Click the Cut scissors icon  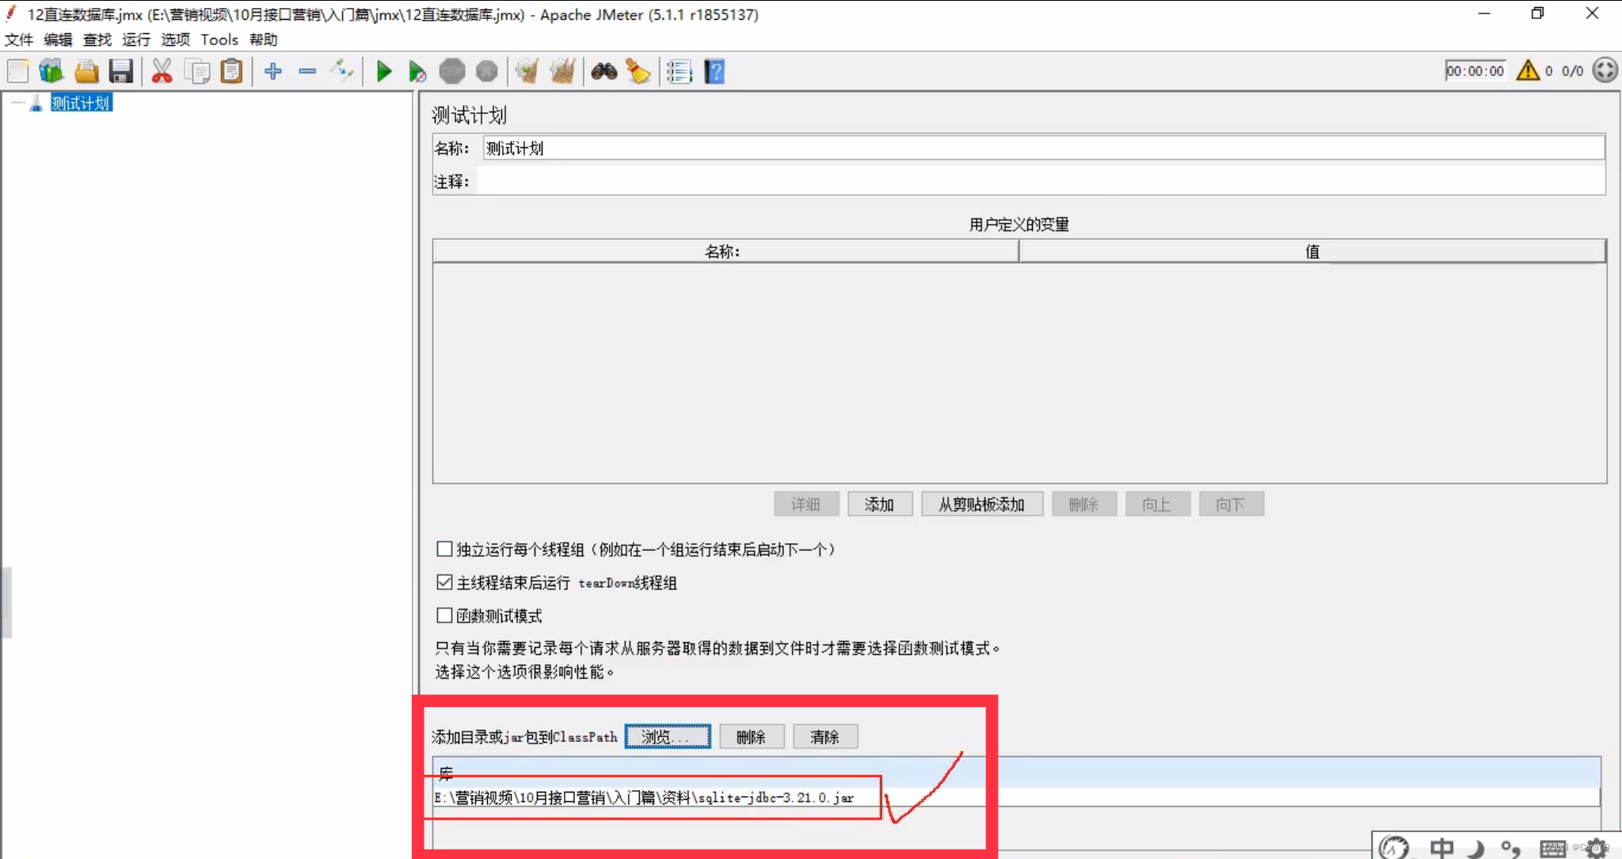162,71
